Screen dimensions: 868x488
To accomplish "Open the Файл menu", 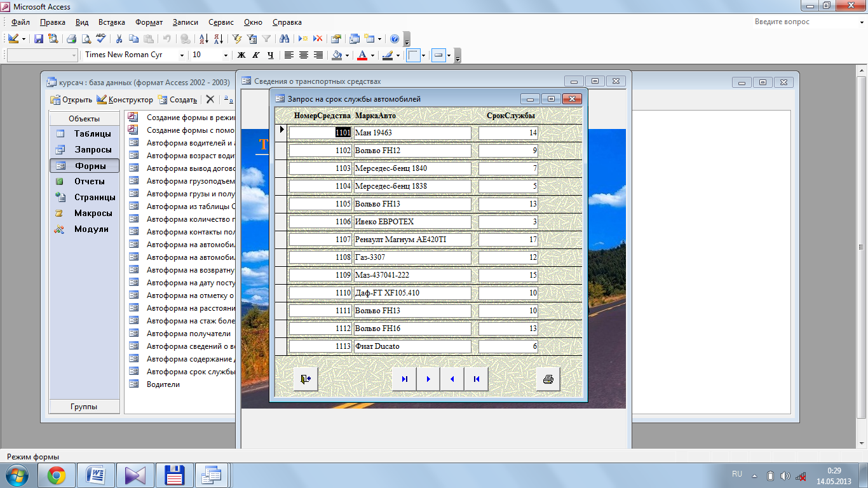I will click(20, 22).
